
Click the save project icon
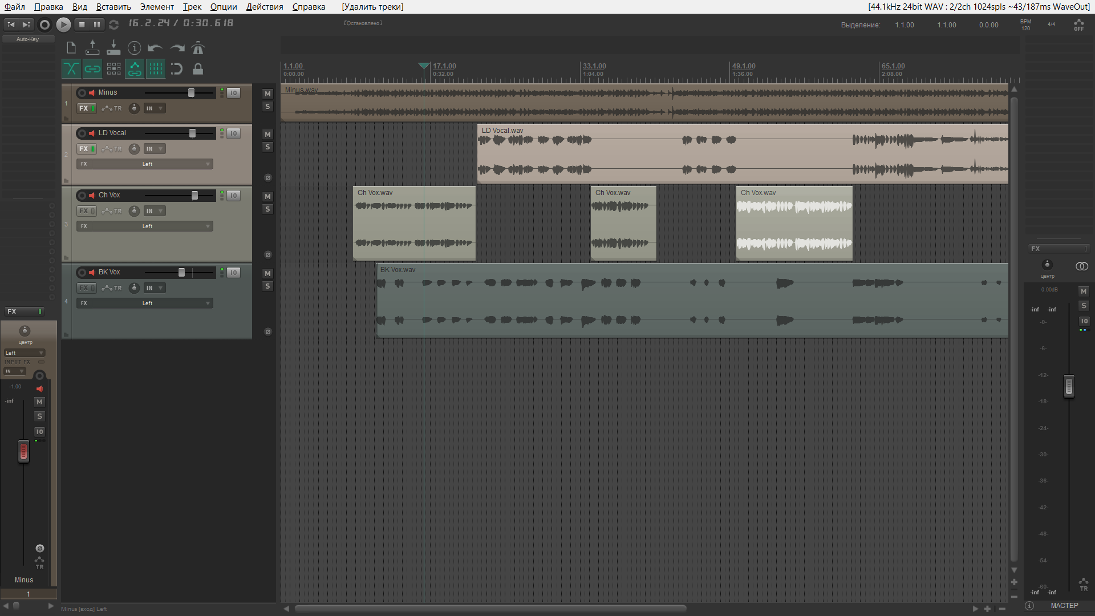point(113,48)
